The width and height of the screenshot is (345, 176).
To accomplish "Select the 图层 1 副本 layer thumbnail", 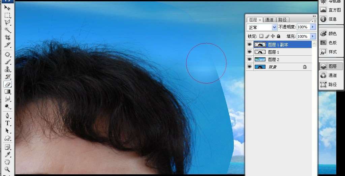I will click(260, 45).
